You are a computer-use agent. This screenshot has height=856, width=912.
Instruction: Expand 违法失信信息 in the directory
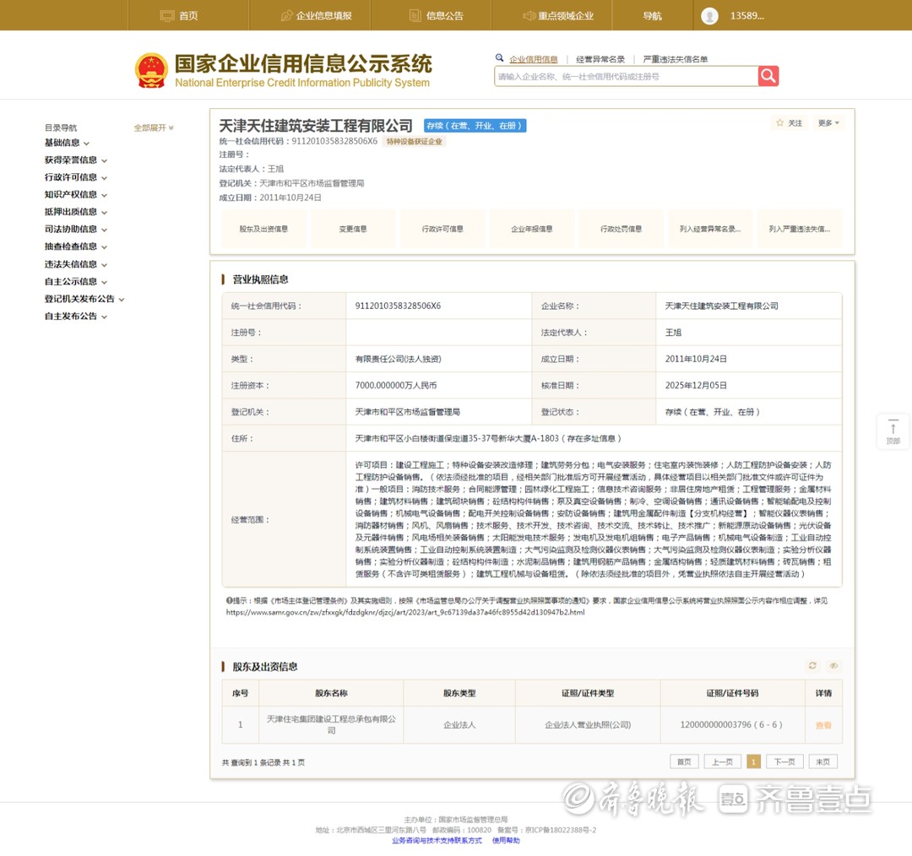point(76,264)
